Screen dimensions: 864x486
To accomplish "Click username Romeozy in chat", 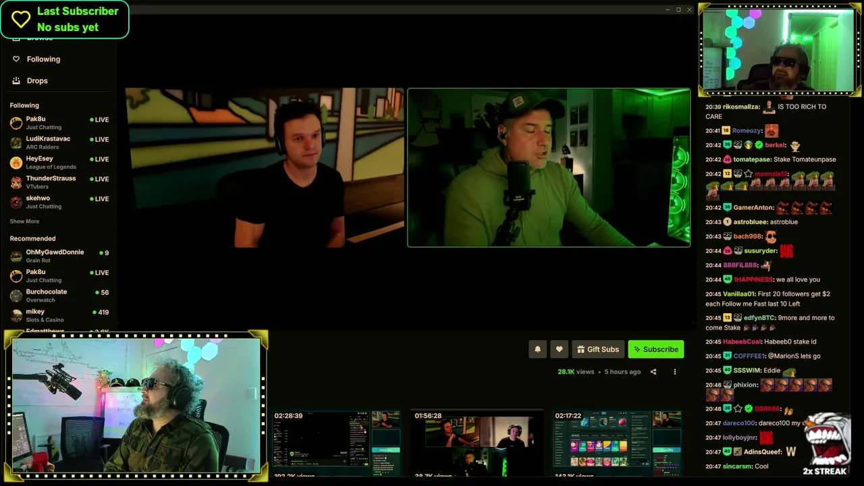I will tap(747, 131).
